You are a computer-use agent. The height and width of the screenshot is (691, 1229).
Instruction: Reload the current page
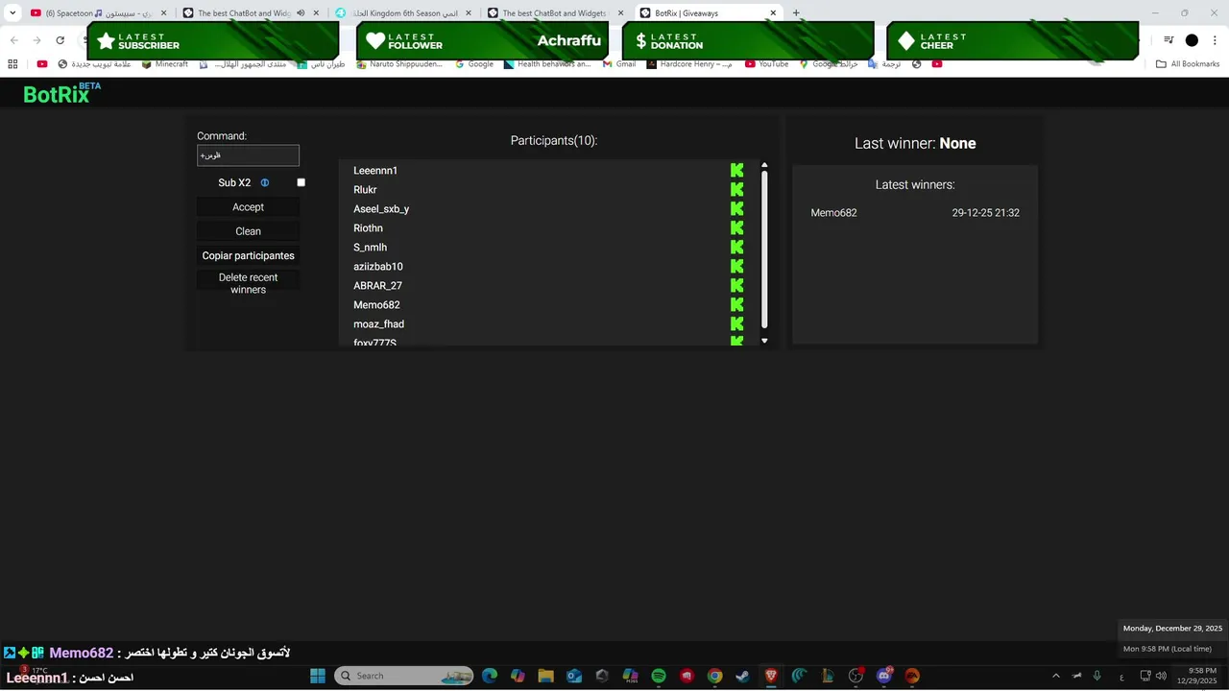pos(60,40)
